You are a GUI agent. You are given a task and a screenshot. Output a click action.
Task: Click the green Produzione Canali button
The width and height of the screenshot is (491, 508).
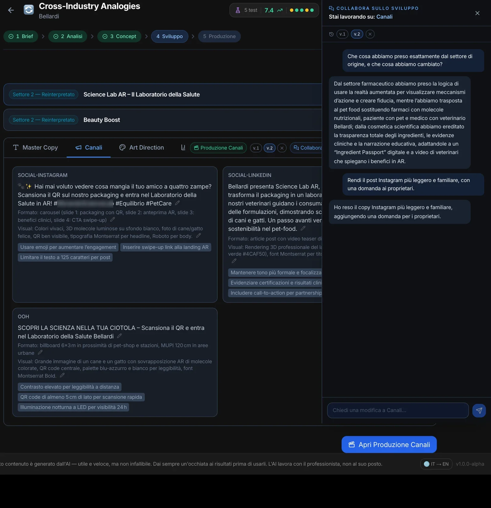click(x=218, y=148)
